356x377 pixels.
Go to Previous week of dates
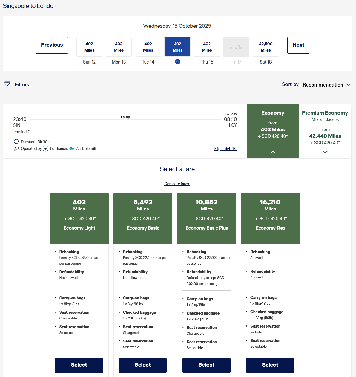(x=52, y=45)
